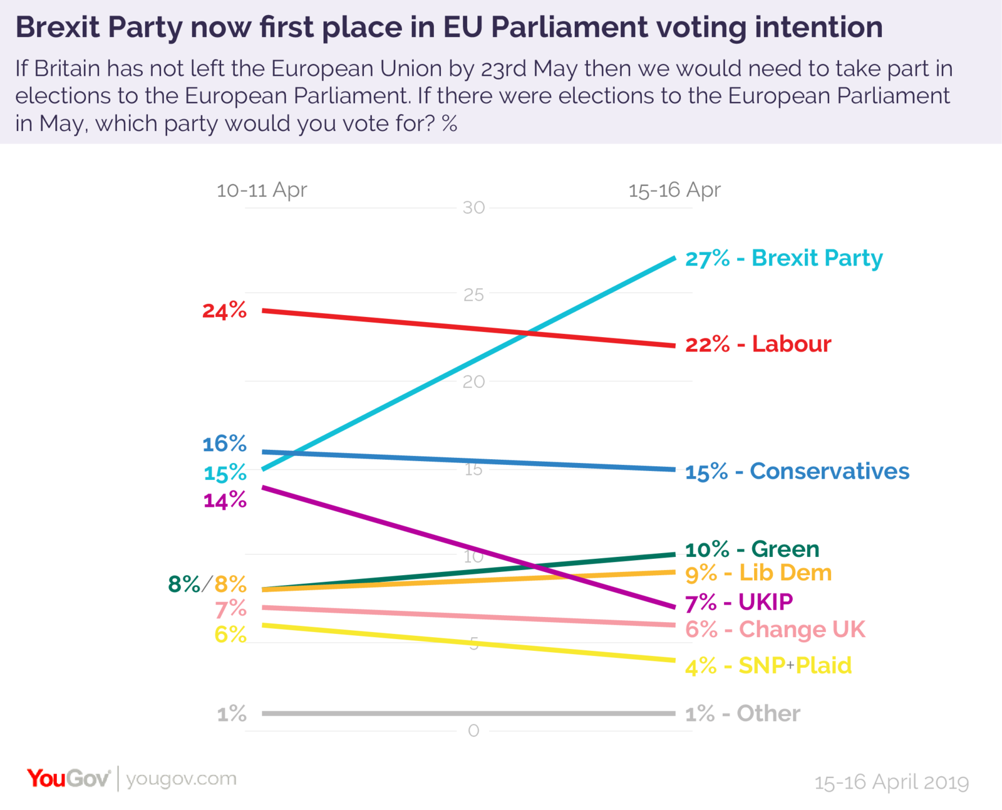Click the 15-16 Apr column header
1002x810 pixels.
(x=674, y=190)
